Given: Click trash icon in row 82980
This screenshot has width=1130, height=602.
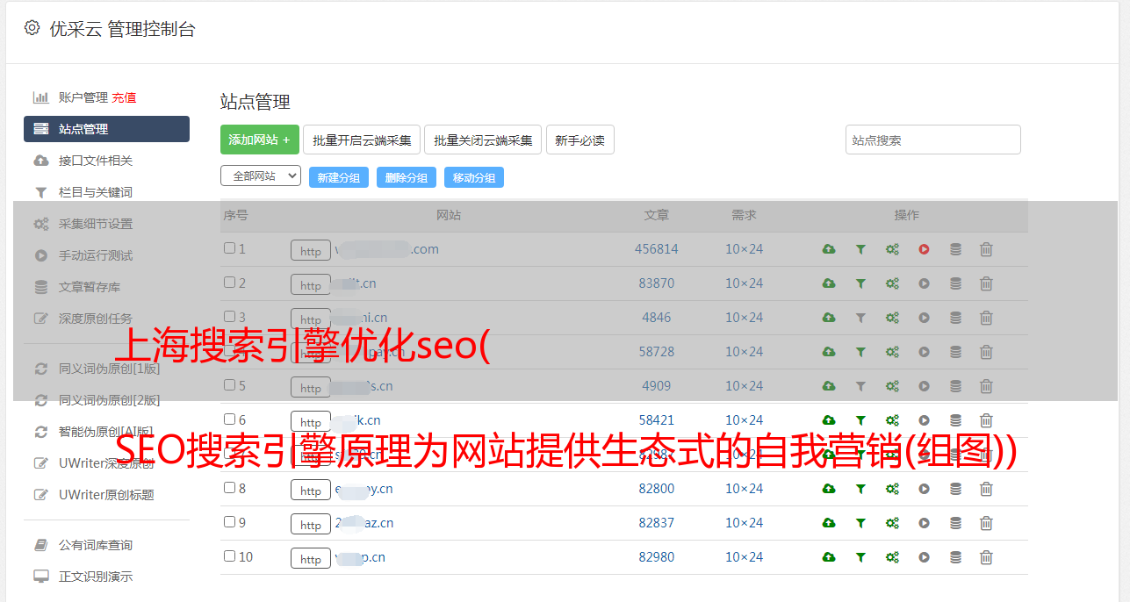Looking at the screenshot, I should coord(986,557).
